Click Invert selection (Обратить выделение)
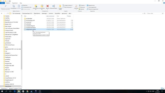This screenshot has width=165, height=93. click(x=92, y=9)
